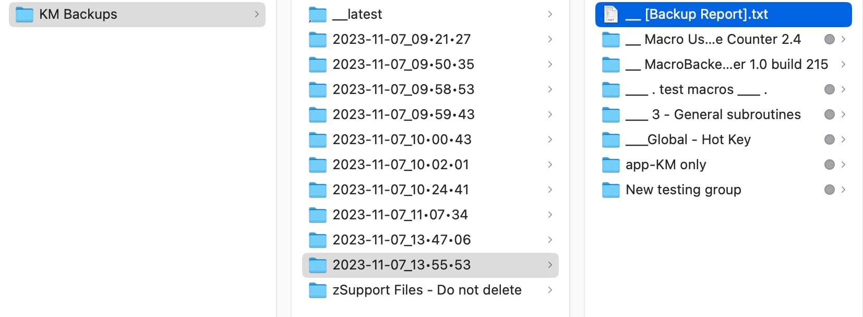The width and height of the screenshot is (863, 317).
Task: Click the New testing group folder icon
Action: coord(611,190)
